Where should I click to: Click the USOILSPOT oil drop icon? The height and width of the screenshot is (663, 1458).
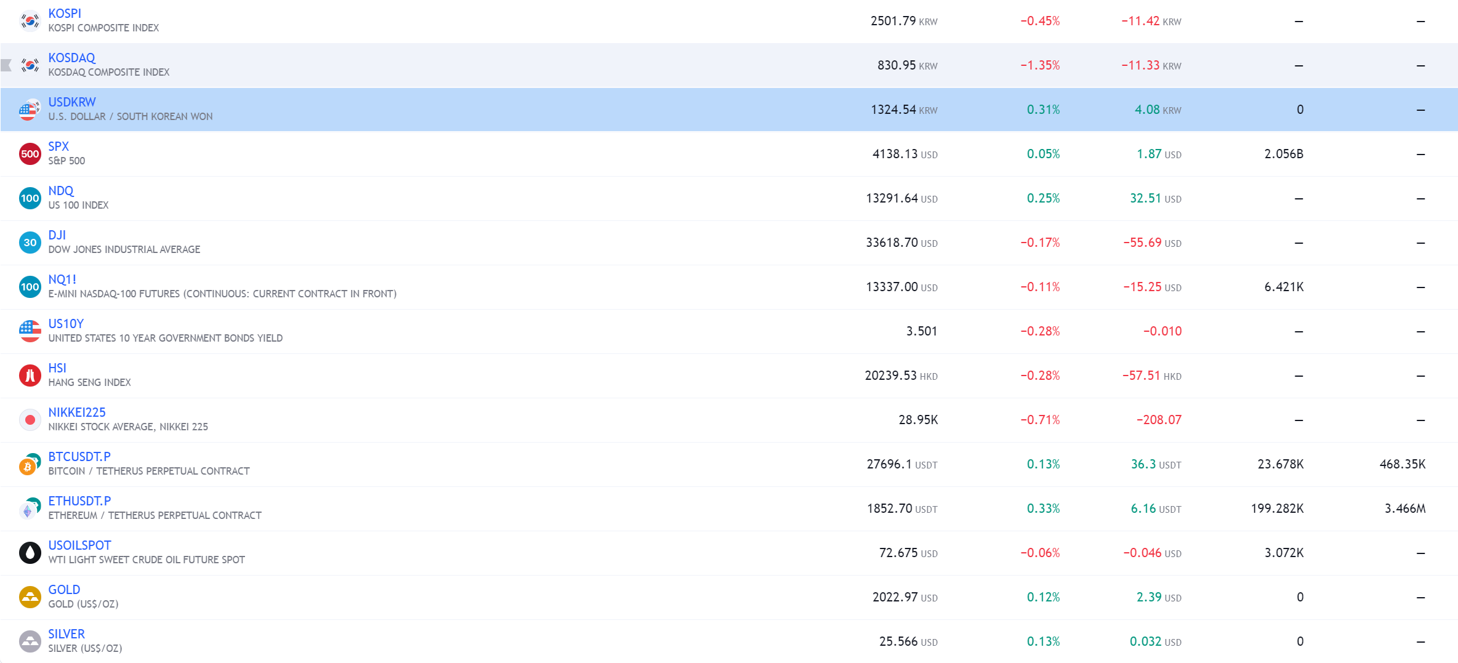(x=30, y=553)
